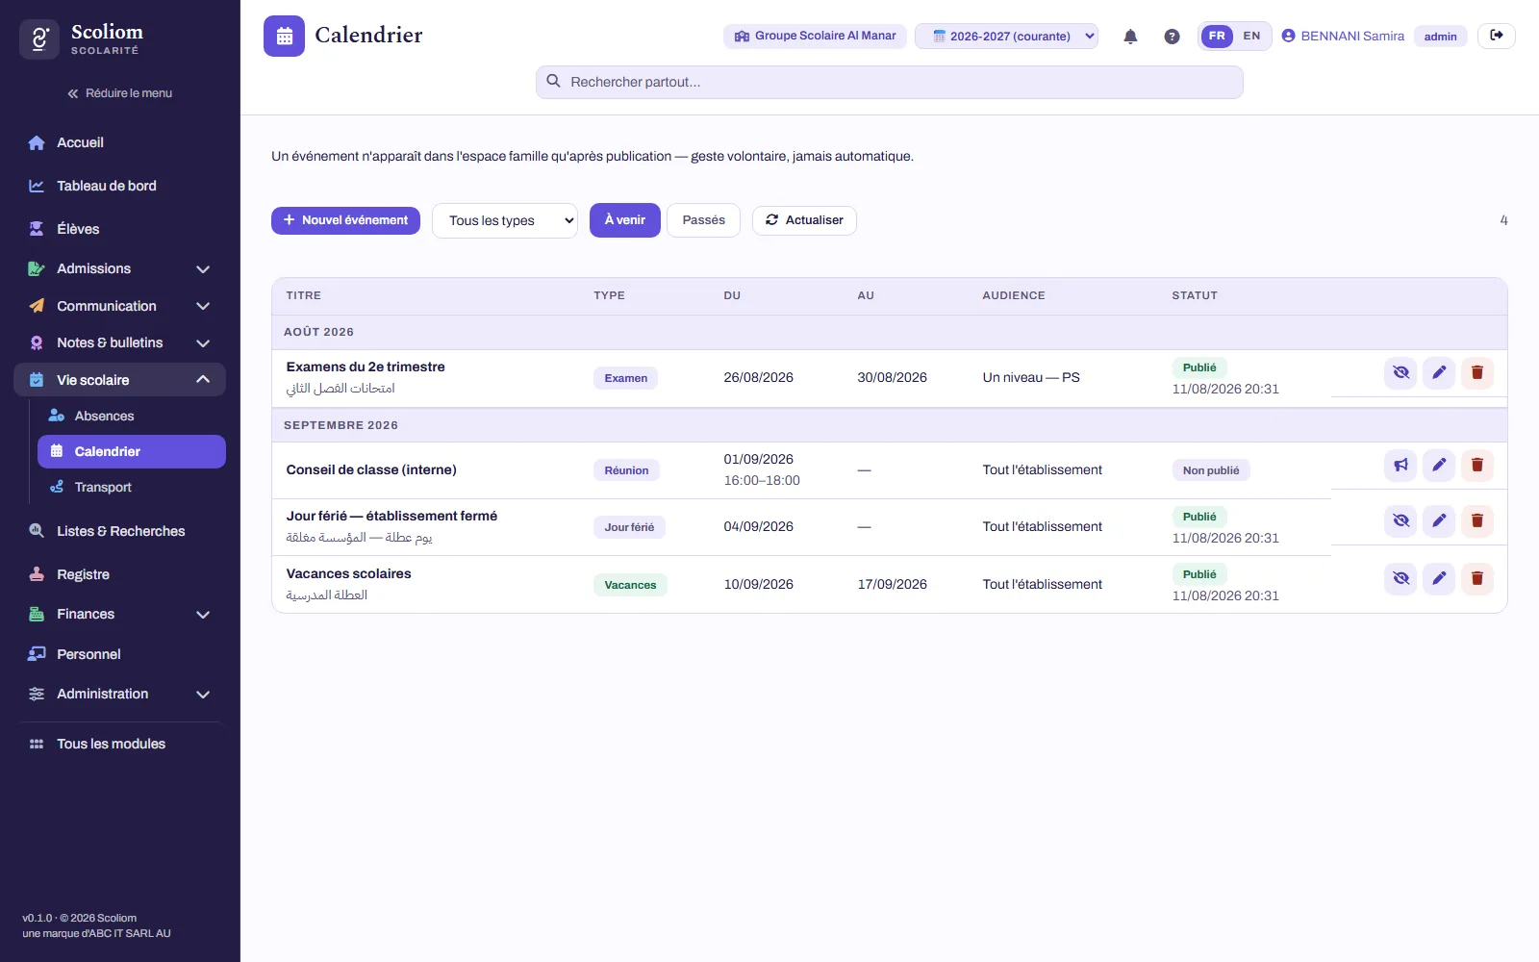The image size is (1539, 962).
Task: Open the 2026-2027 school year selector
Action: [x=1006, y=36]
